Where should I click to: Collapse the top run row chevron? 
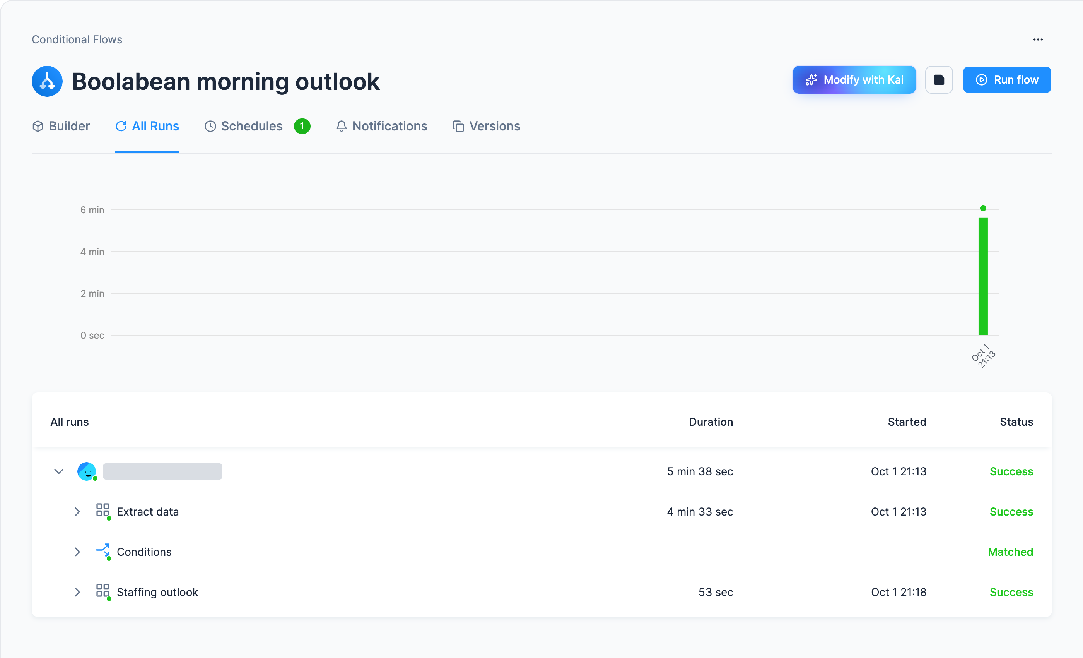[58, 471]
